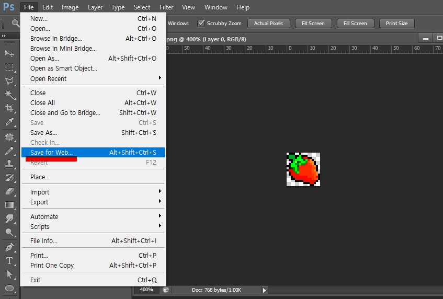Image resolution: width=443 pixels, height=299 pixels.
Task: Select the Polygonal Lasso tool
Action: (x=9, y=80)
